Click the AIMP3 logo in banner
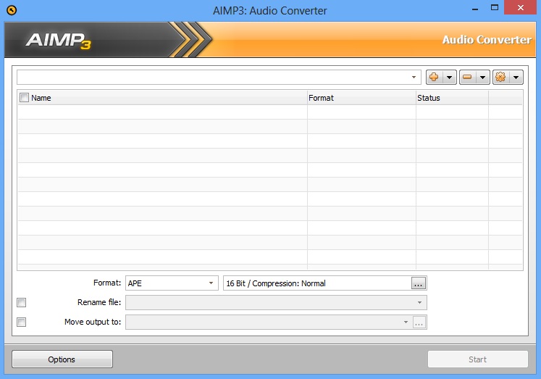This screenshot has width=541, height=379. click(58, 40)
